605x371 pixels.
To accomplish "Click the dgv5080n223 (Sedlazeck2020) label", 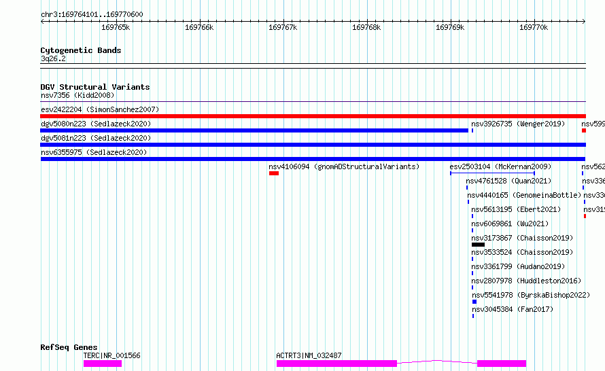I will pyautogui.click(x=96, y=124).
